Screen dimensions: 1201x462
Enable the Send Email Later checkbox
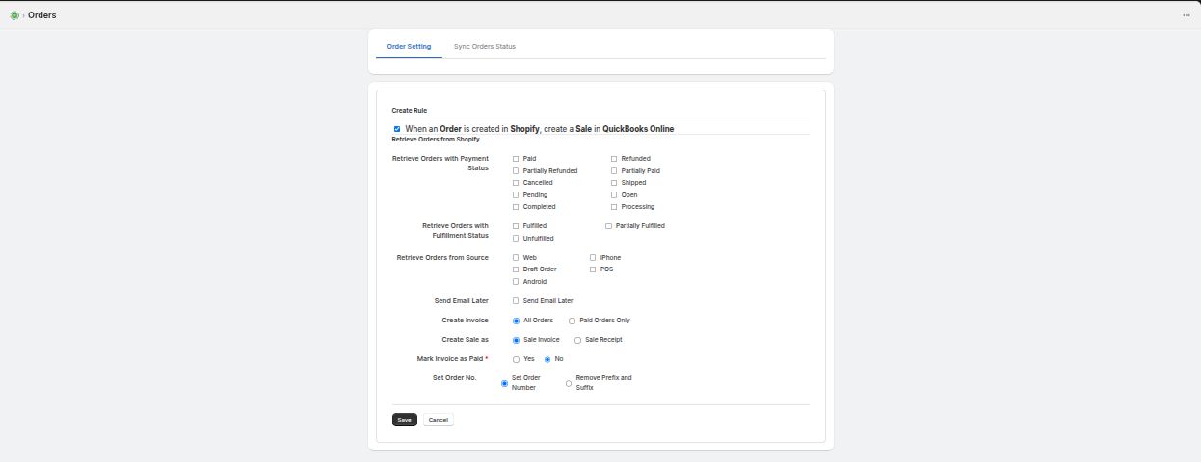point(516,300)
